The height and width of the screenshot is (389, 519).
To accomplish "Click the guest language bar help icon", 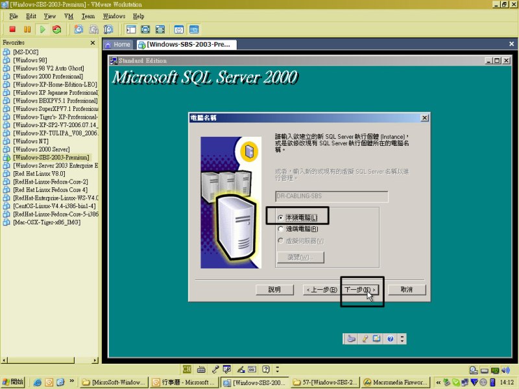I will pyautogui.click(x=391, y=338).
